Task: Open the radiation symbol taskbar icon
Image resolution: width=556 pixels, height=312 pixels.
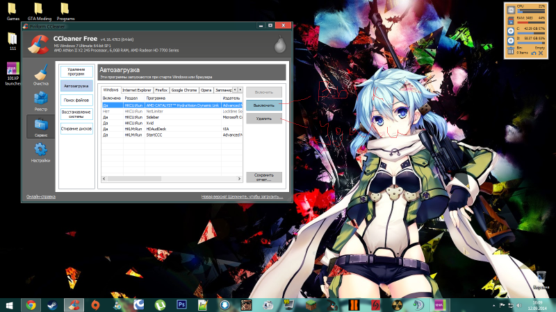Action: coord(397,305)
